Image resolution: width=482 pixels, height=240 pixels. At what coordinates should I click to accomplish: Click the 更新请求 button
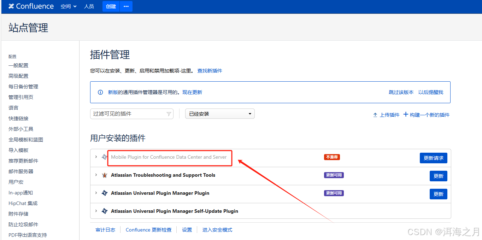point(434,158)
